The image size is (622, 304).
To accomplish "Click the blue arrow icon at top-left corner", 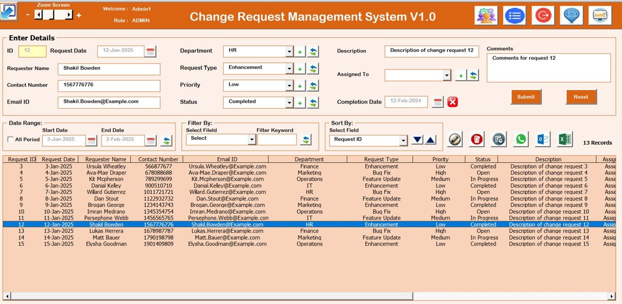I will [8, 11].
